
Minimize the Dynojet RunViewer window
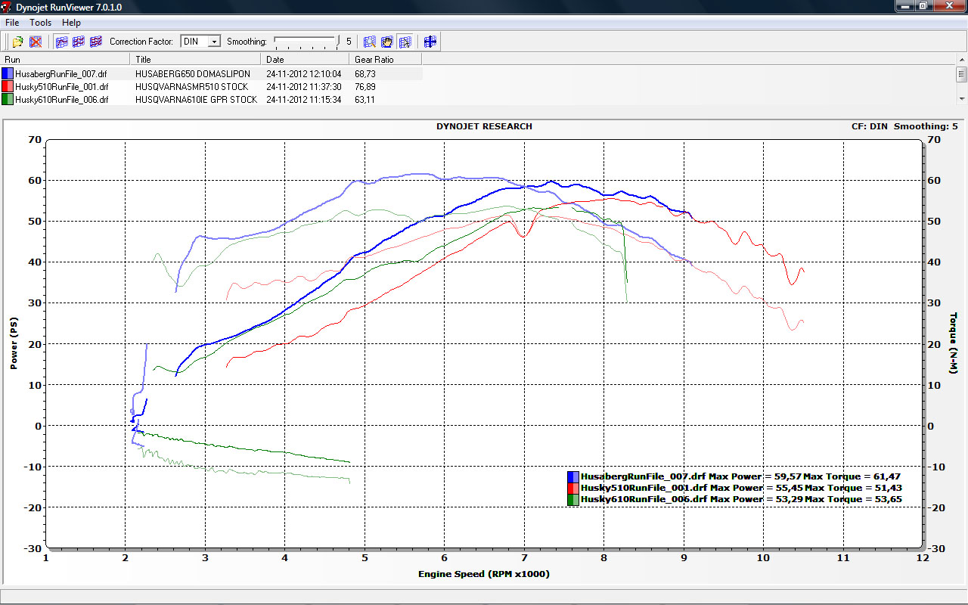[x=905, y=6]
